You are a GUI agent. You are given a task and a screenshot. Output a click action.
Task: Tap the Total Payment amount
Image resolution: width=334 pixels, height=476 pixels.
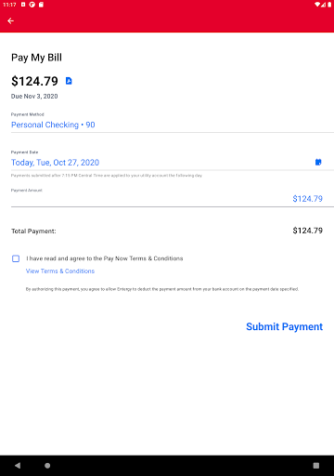[308, 231]
